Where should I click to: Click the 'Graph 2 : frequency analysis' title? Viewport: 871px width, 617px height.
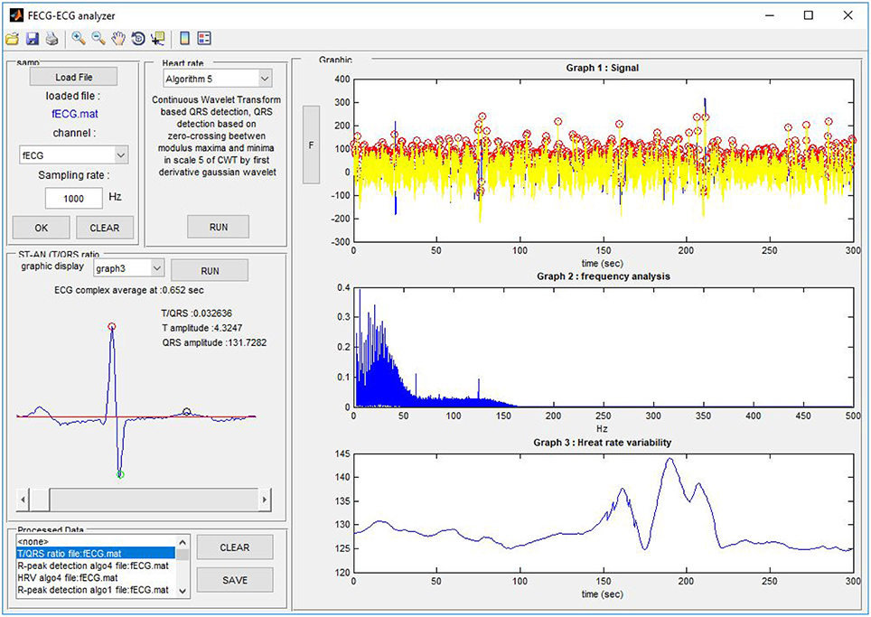pos(604,276)
